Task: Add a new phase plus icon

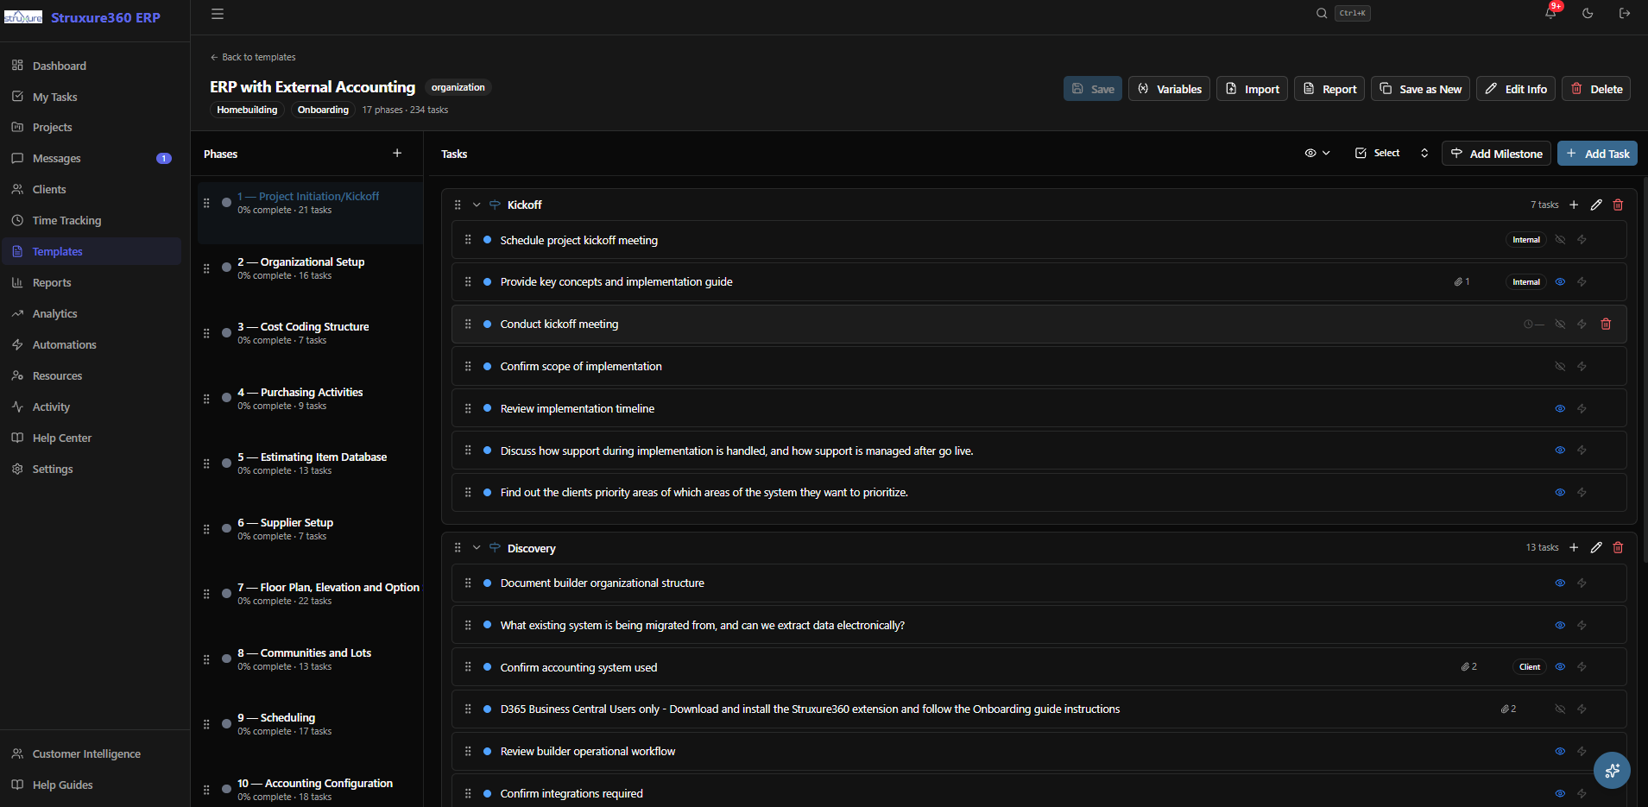Action: 397,153
